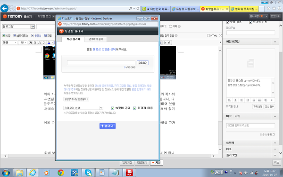Apply strikethrough with the crossed 가 icon
This screenshot has width=283, height=177.
(x=44, y=42)
